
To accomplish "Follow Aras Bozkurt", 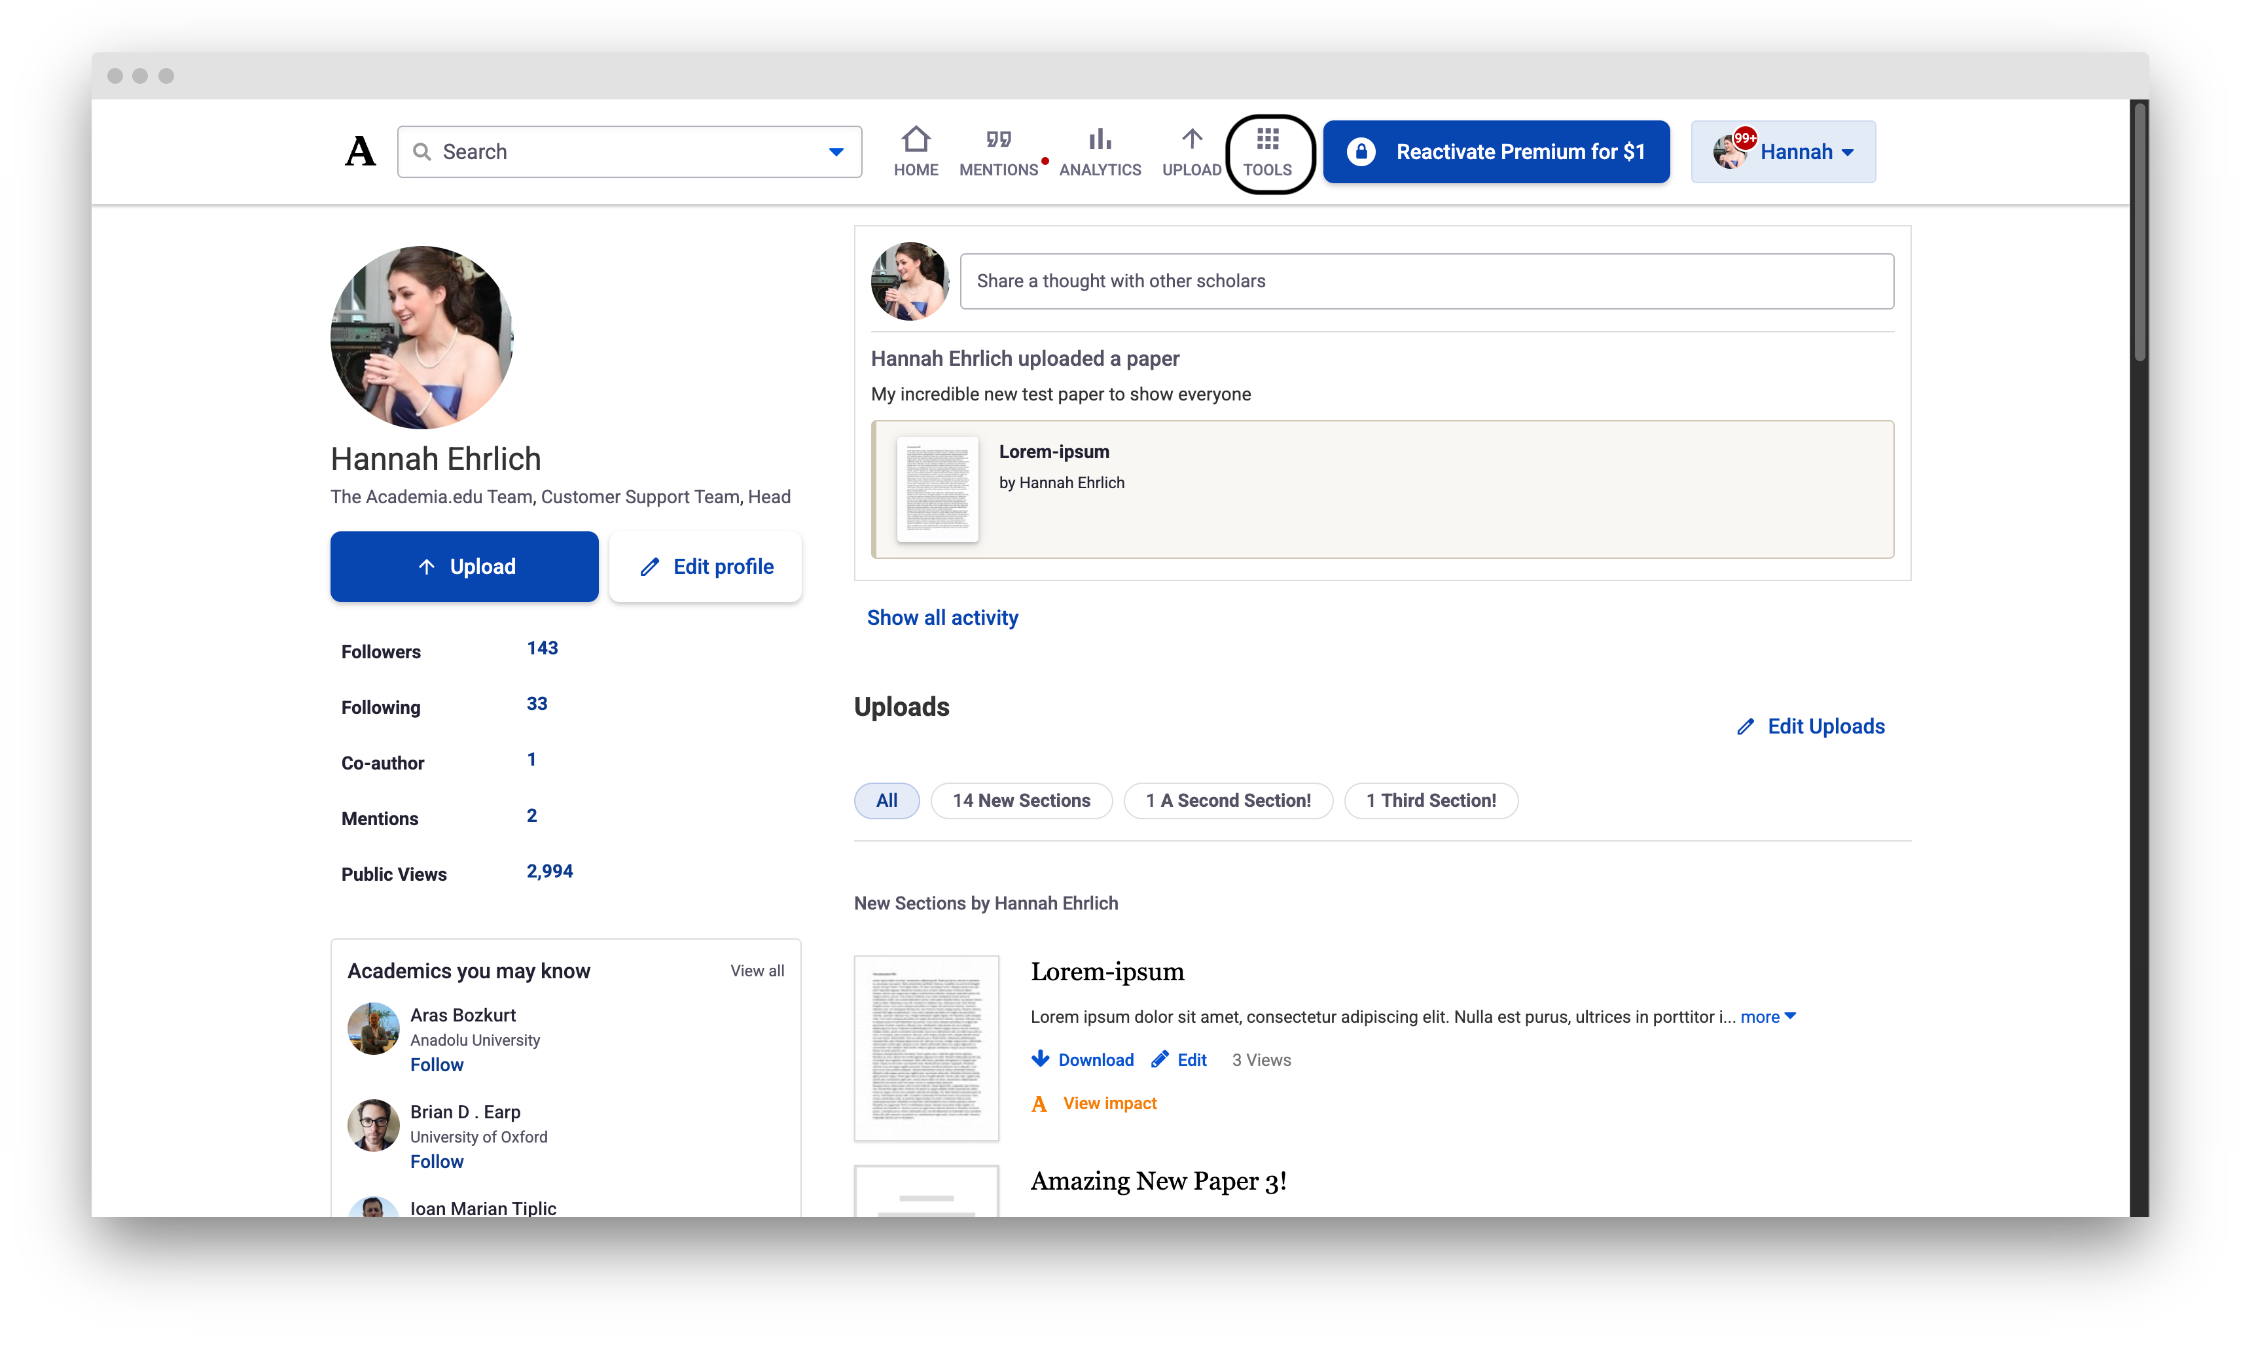I will [x=436, y=1065].
